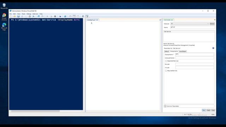Viewport: 226px width, 127px height.
Task: Open Show Command Window toolbar icon
Action: click(83, 17)
